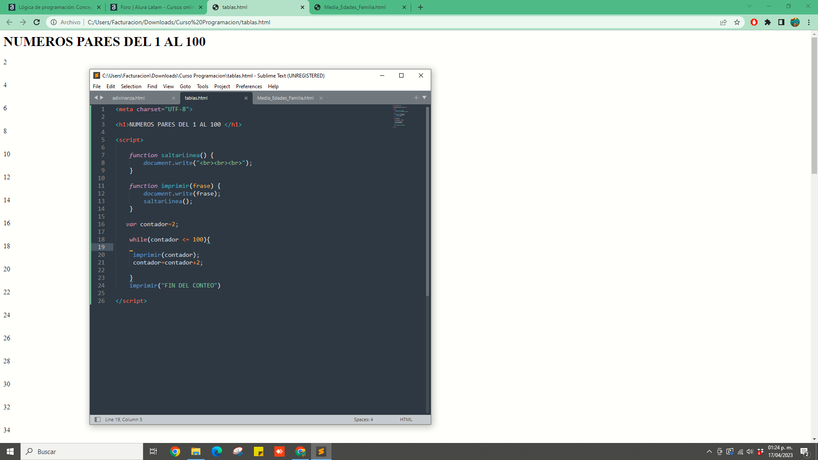818x460 pixels.
Task: Click the Sublime Text app icon in title bar
Action: click(x=97, y=75)
